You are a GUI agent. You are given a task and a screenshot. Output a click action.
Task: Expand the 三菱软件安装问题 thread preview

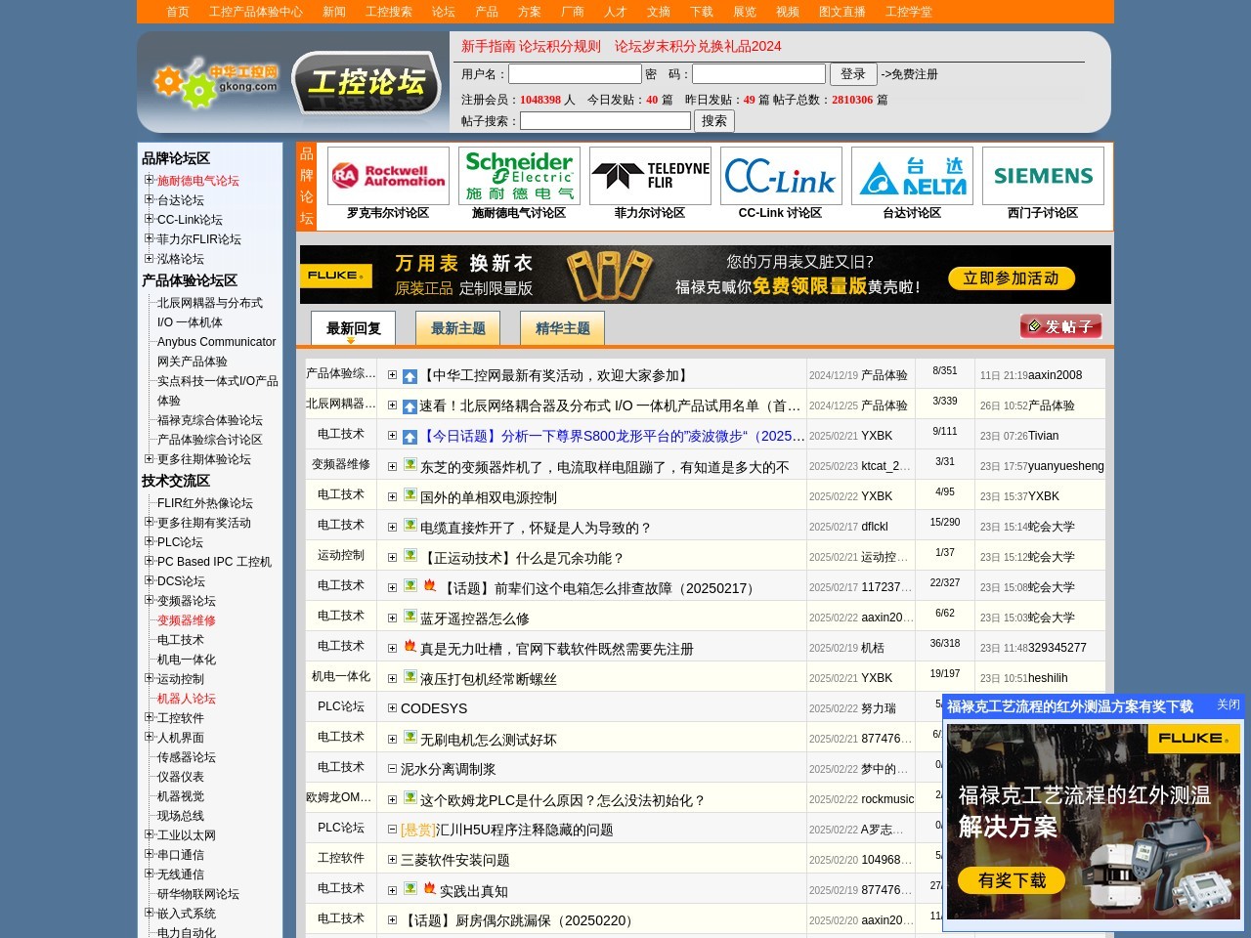[x=392, y=860]
